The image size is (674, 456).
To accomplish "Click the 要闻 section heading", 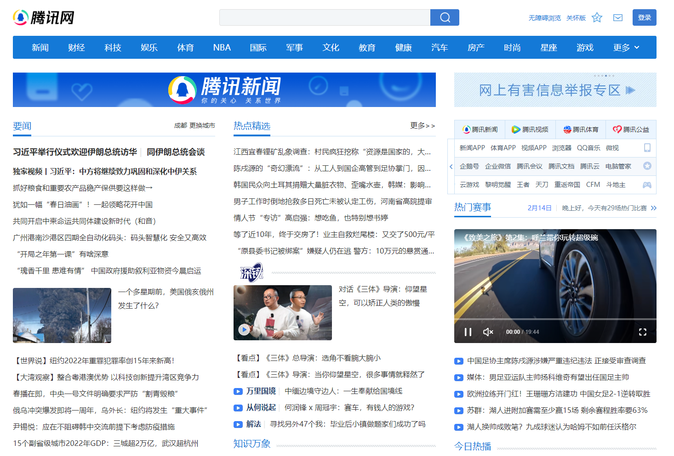I will [22, 126].
